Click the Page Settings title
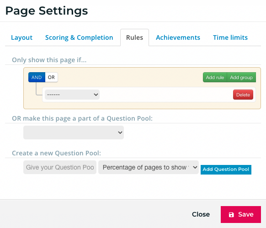Screen dimensions: 266x228 click(x=47, y=11)
